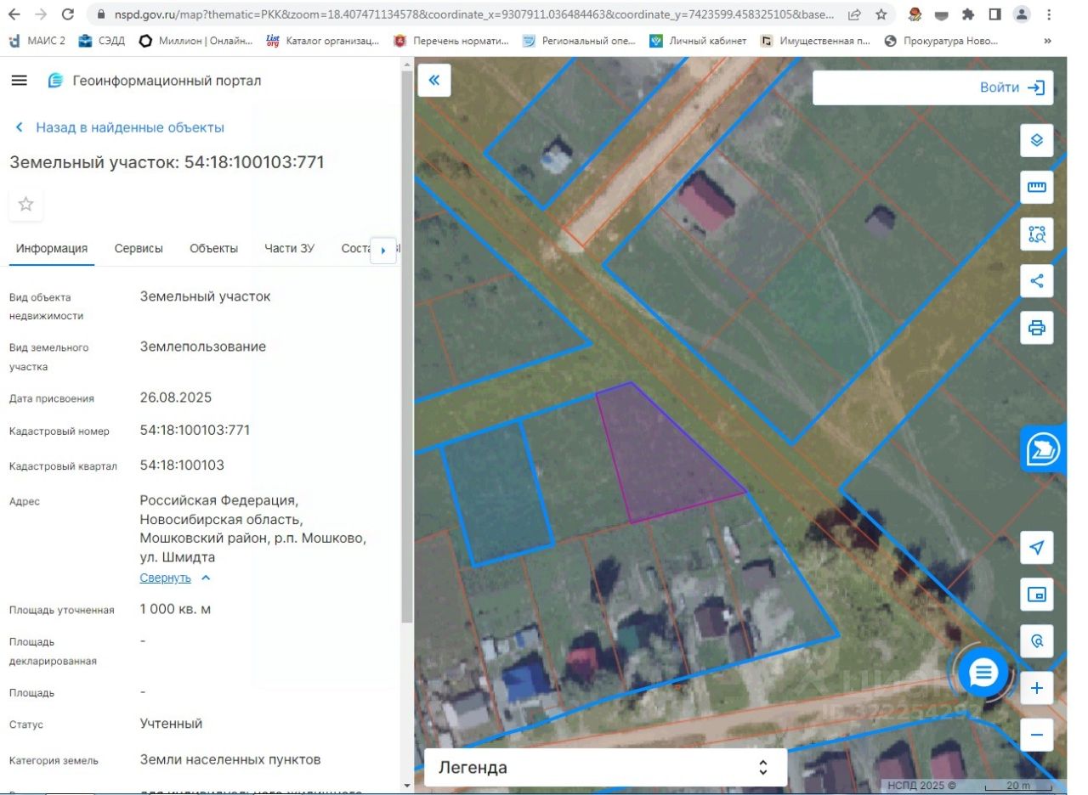Go forward in browser history
Viewport: 1088px width, 795px height.
(42, 14)
